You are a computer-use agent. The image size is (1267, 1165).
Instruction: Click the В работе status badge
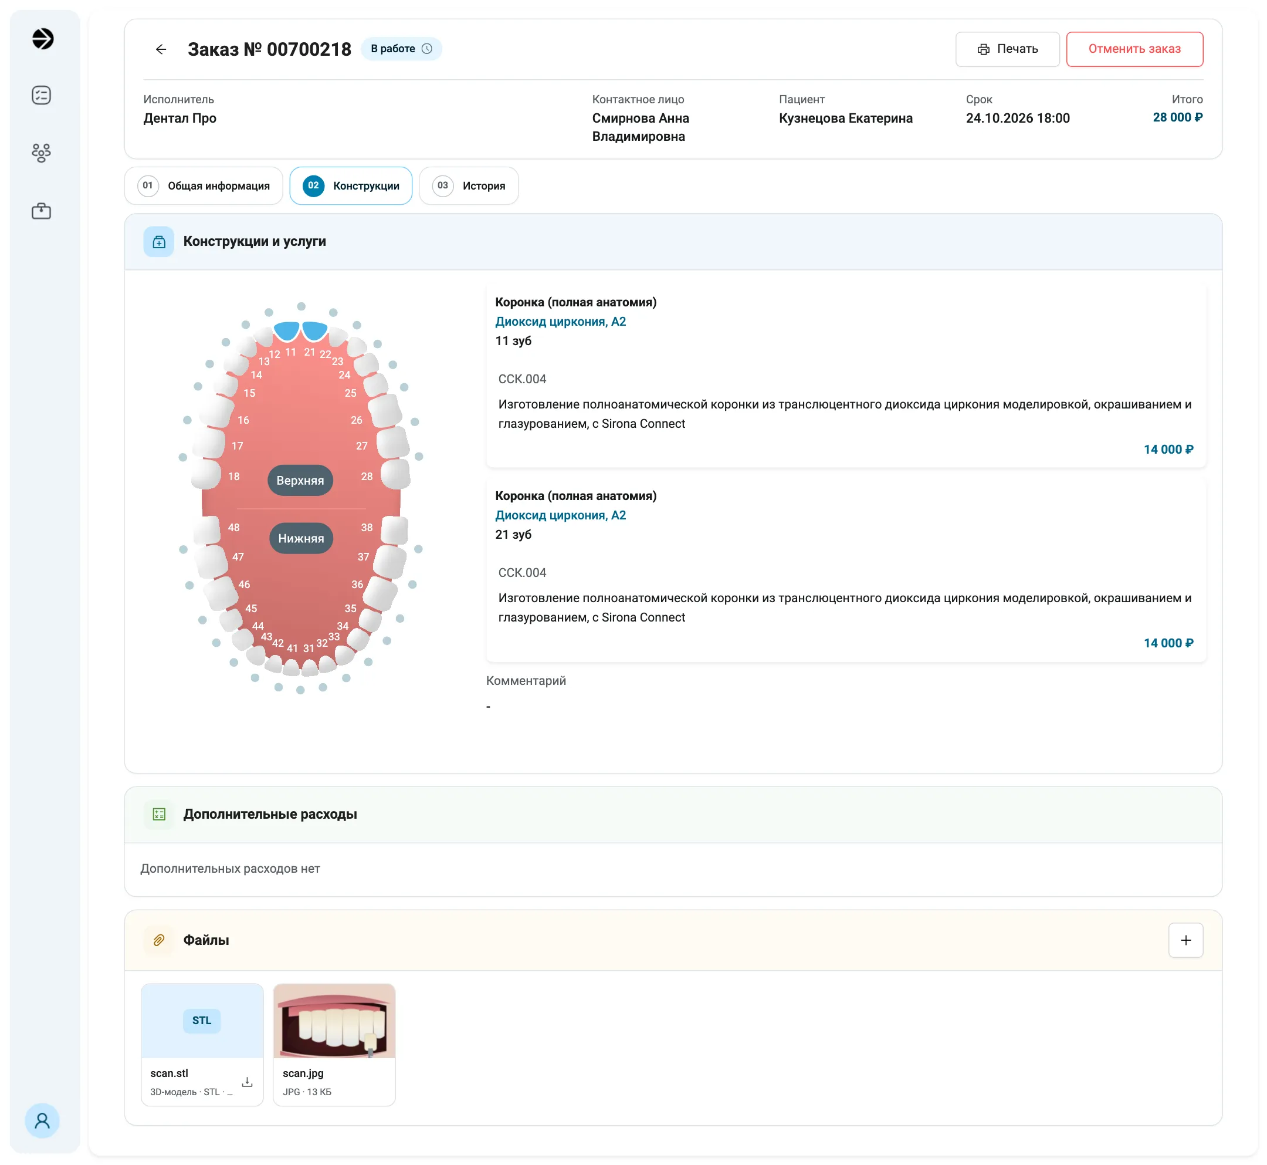[x=401, y=49]
